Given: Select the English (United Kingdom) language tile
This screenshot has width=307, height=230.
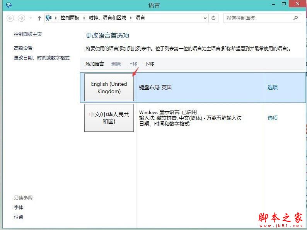Looking at the screenshot, I should tap(109, 87).
